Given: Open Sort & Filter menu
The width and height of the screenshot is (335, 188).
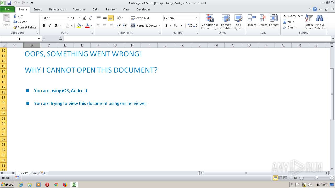Looking at the screenshot, I should point(309,22).
